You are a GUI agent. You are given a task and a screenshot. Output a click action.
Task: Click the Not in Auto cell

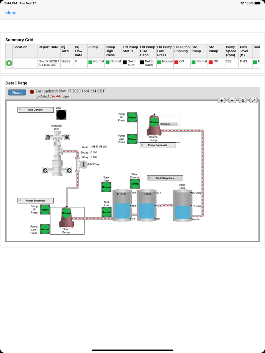click(130, 63)
